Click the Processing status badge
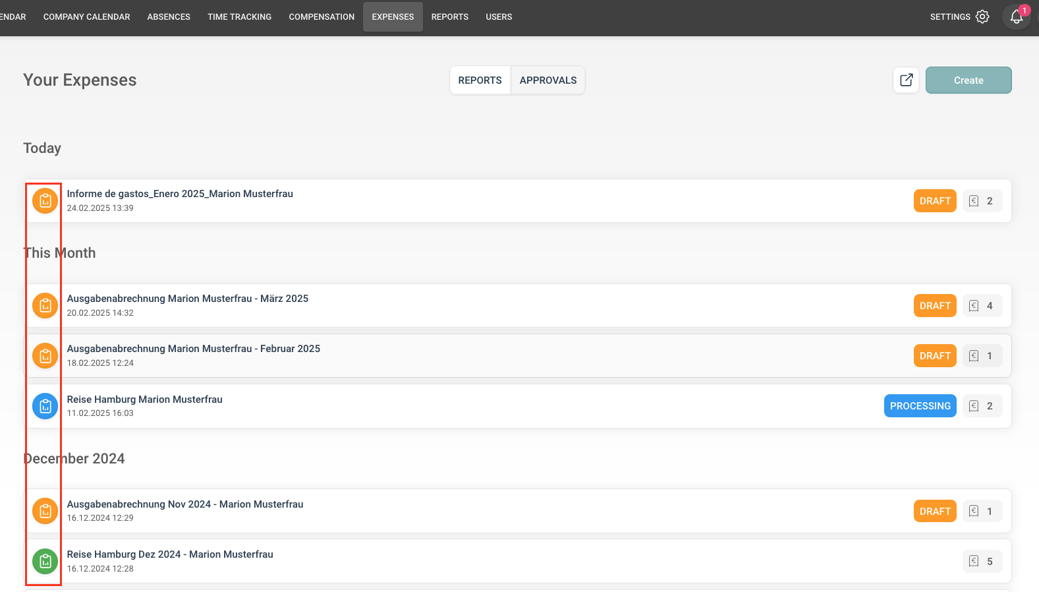 click(920, 406)
